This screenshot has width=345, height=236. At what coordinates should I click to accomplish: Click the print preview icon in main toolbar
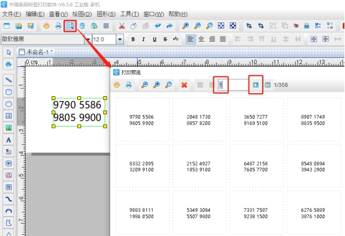tap(70, 26)
